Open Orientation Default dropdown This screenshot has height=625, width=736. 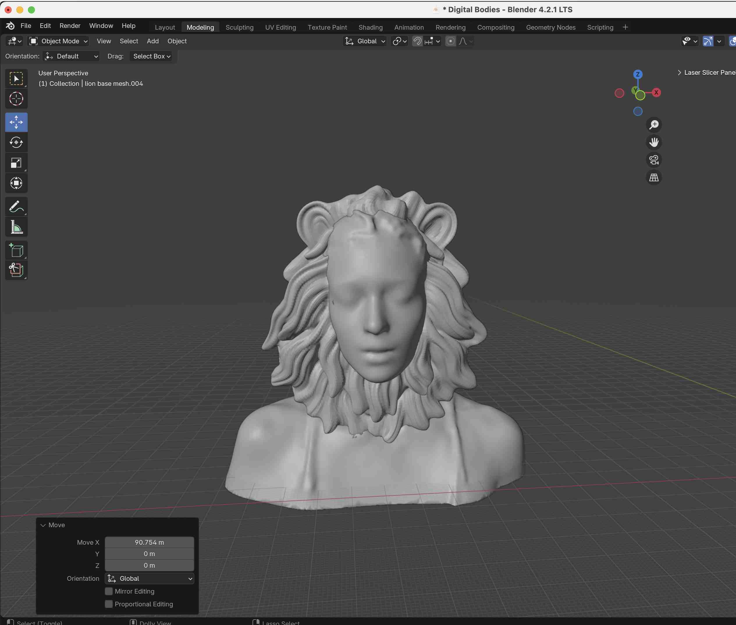(x=71, y=56)
